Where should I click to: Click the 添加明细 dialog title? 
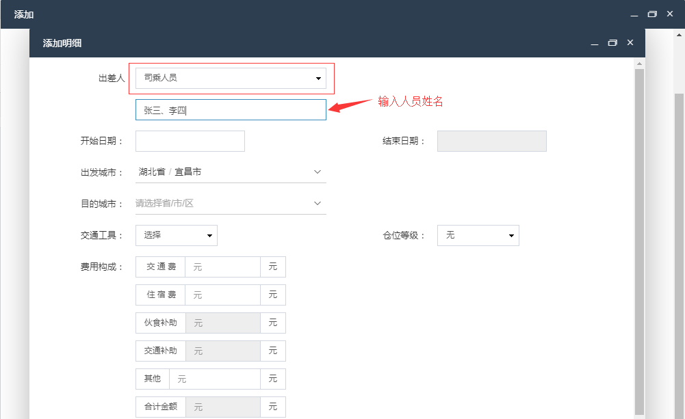[62, 43]
